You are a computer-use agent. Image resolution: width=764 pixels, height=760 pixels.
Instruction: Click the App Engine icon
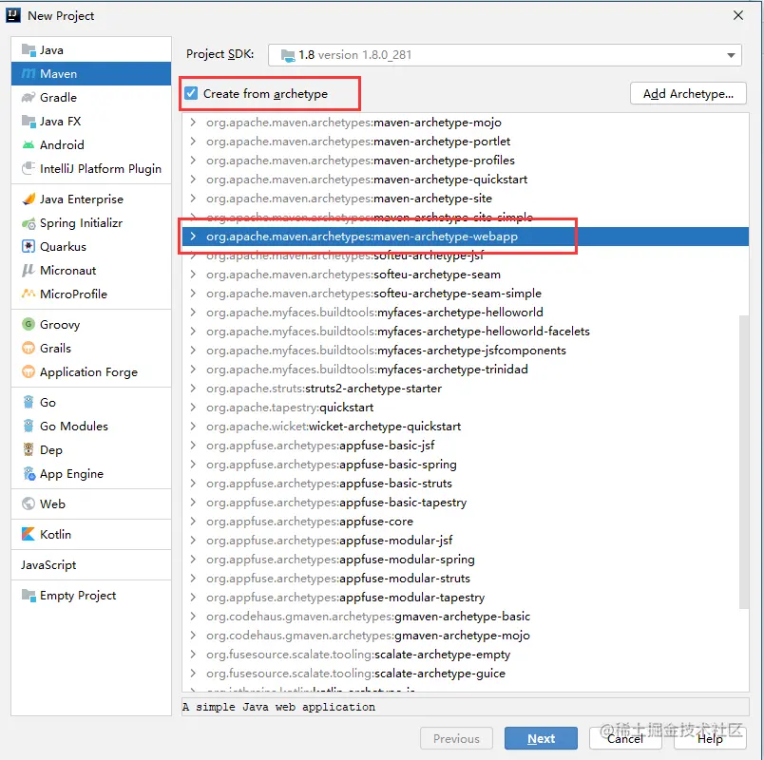(29, 473)
